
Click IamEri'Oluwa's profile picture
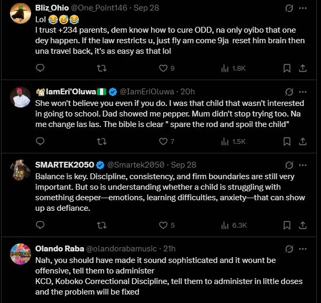pos(21,97)
